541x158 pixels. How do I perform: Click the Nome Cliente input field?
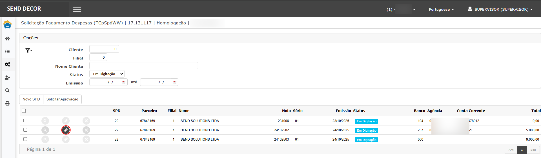click(143, 66)
